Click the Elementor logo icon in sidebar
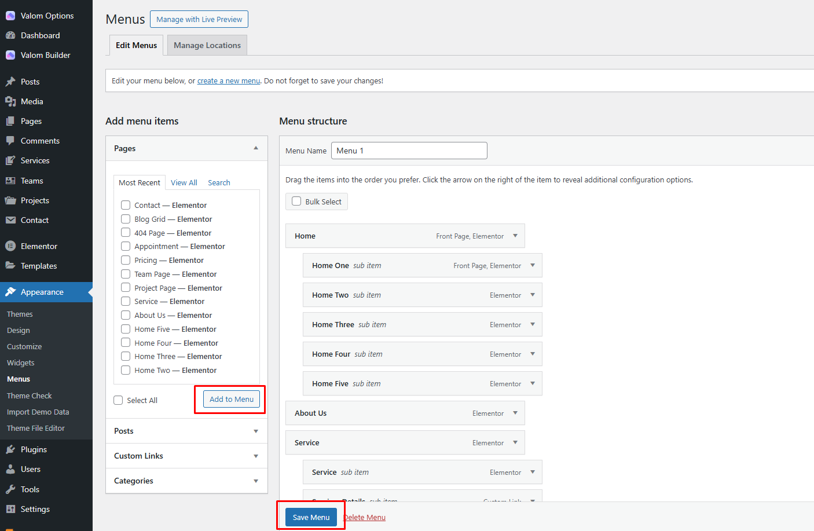Viewport: 814px width, 531px height. coord(10,246)
